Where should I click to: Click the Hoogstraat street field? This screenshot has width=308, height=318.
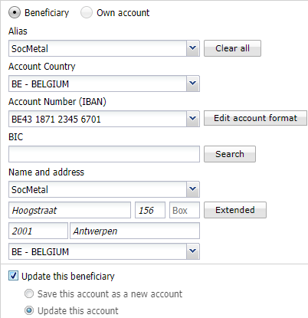[70, 210]
